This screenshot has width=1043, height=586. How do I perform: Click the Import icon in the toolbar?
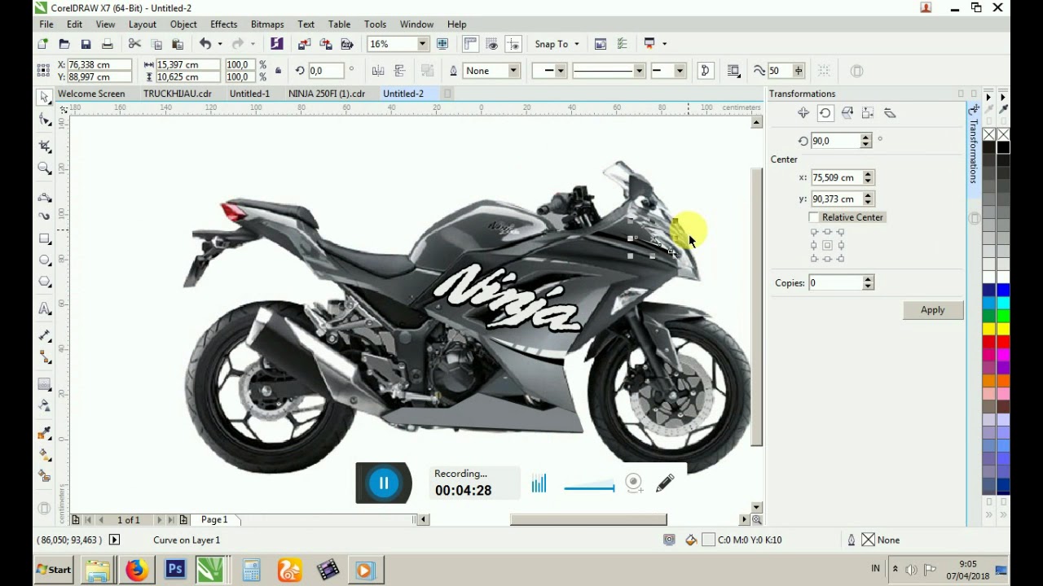point(304,44)
